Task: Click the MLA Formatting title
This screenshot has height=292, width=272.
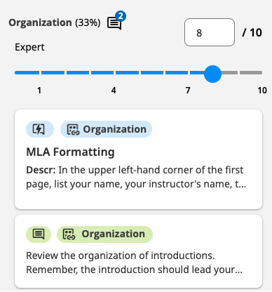Action: point(70,152)
